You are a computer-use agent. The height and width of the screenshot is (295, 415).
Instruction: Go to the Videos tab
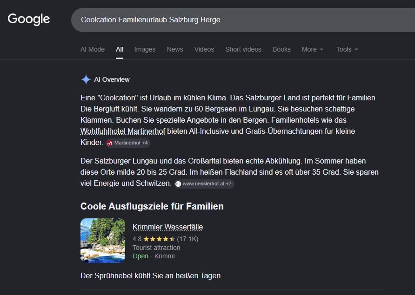[x=204, y=49]
